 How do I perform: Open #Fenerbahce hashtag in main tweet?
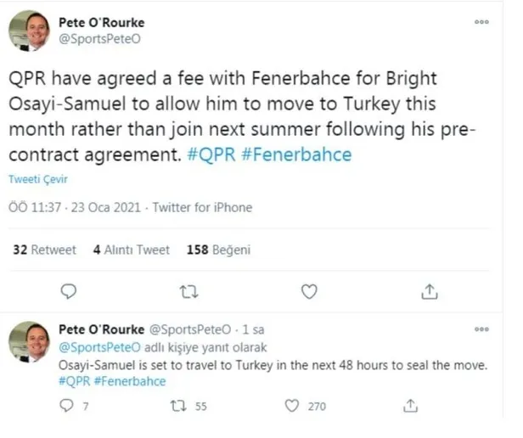click(x=309, y=156)
